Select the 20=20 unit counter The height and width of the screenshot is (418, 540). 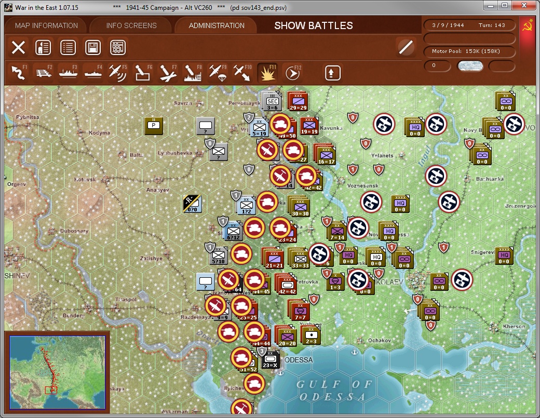point(287,337)
